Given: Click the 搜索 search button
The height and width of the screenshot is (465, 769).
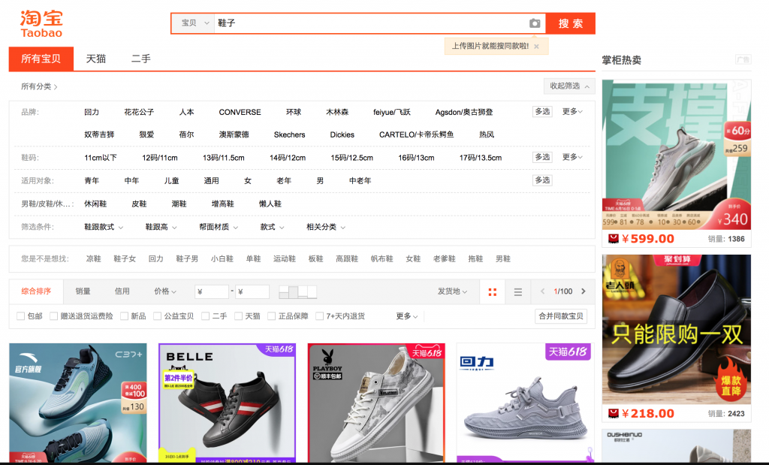Looking at the screenshot, I should tap(571, 23).
